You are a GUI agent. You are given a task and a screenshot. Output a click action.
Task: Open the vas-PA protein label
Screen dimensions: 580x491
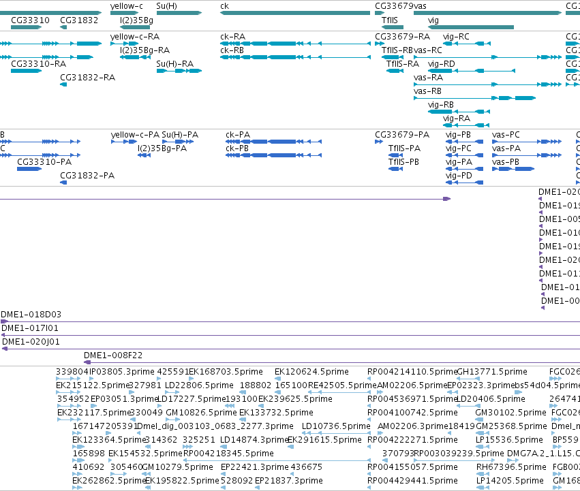pyautogui.click(x=506, y=148)
